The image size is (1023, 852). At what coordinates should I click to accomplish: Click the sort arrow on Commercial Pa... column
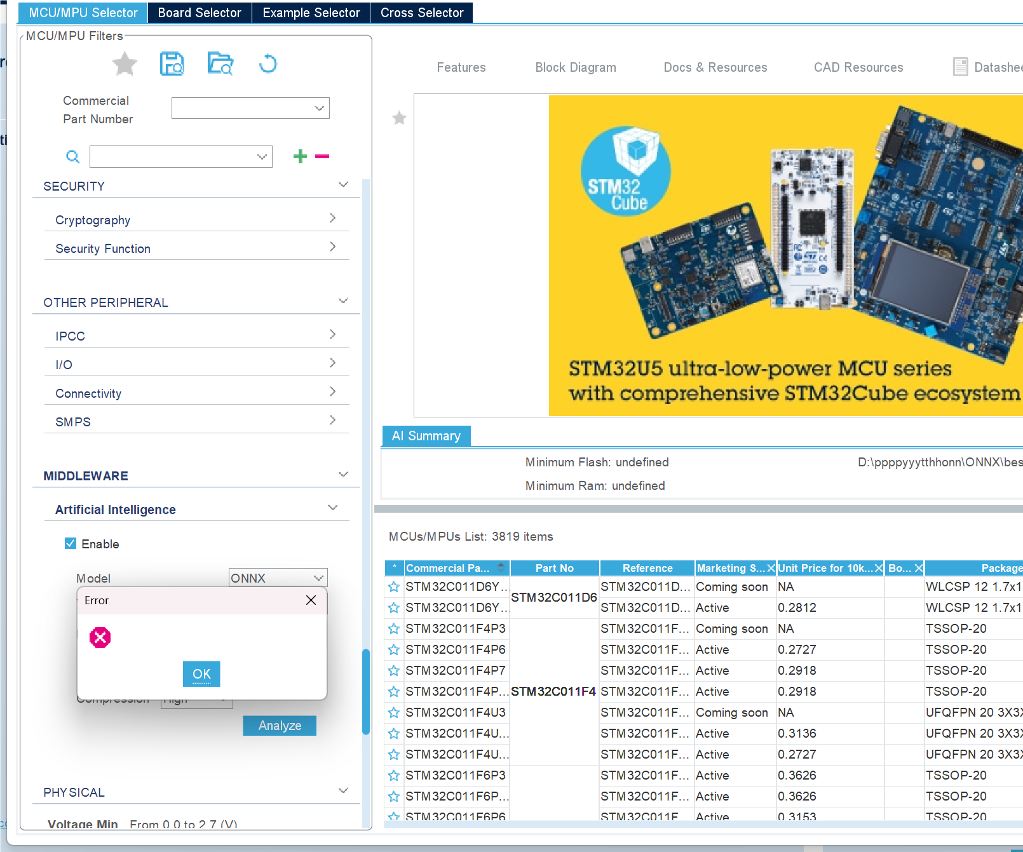point(501,567)
